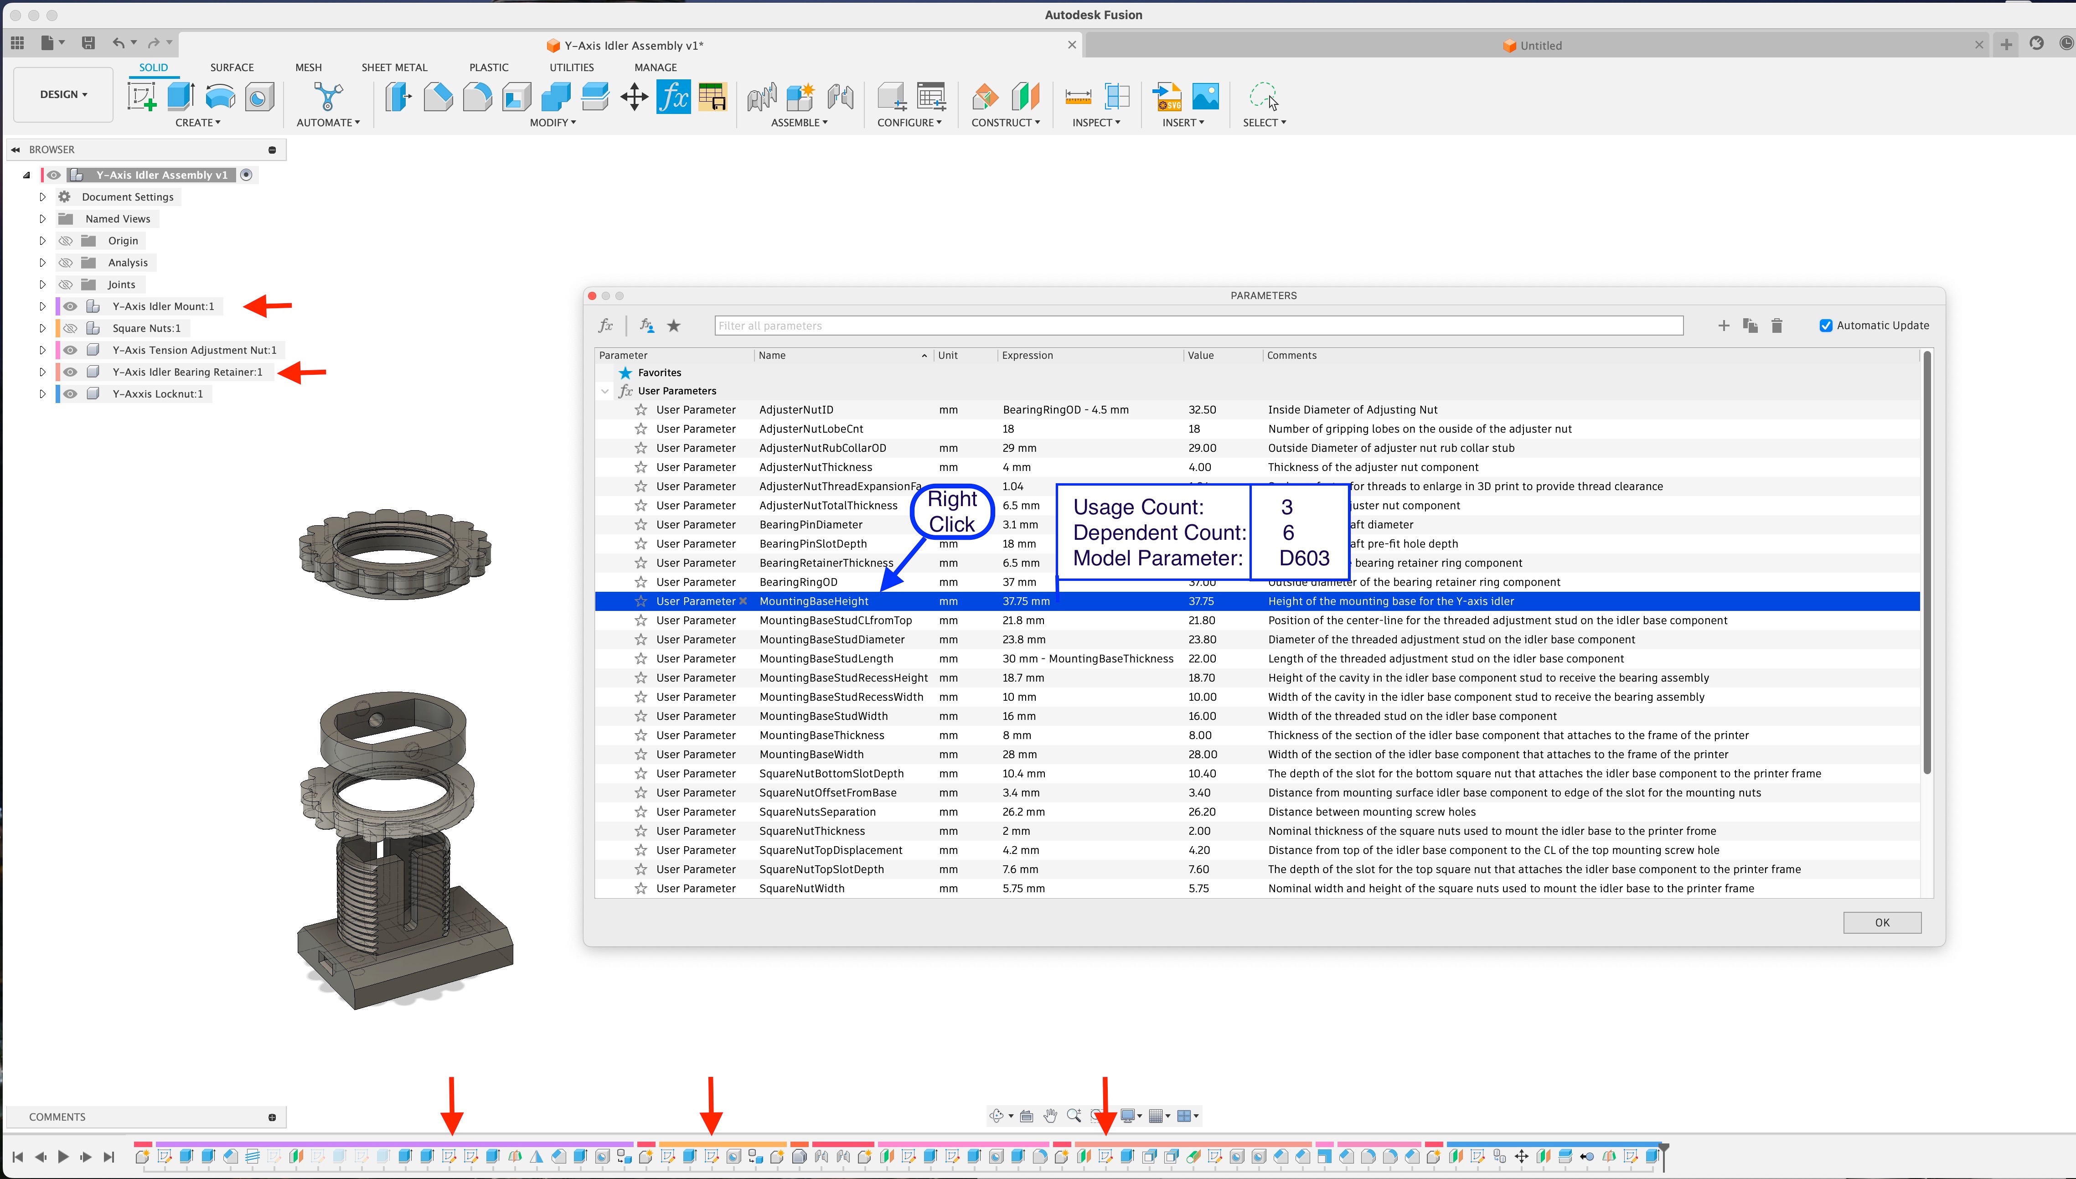Uncheck the Automatic Update checkbox
2076x1179 pixels.
pos(1826,326)
